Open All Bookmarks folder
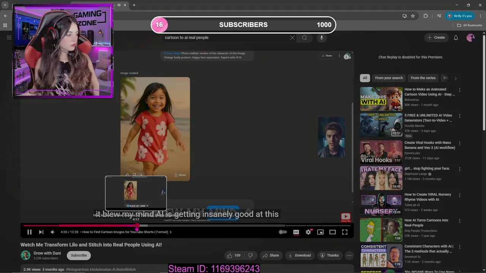 click(470, 25)
